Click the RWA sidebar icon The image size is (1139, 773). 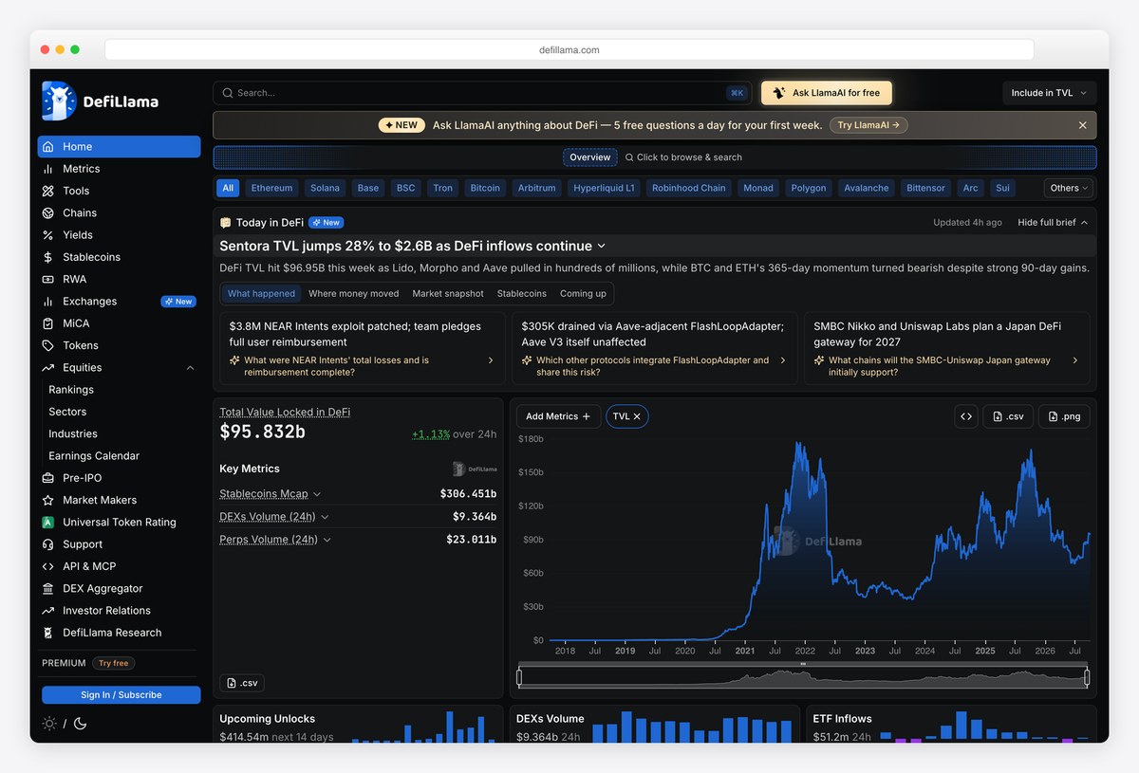click(x=48, y=280)
